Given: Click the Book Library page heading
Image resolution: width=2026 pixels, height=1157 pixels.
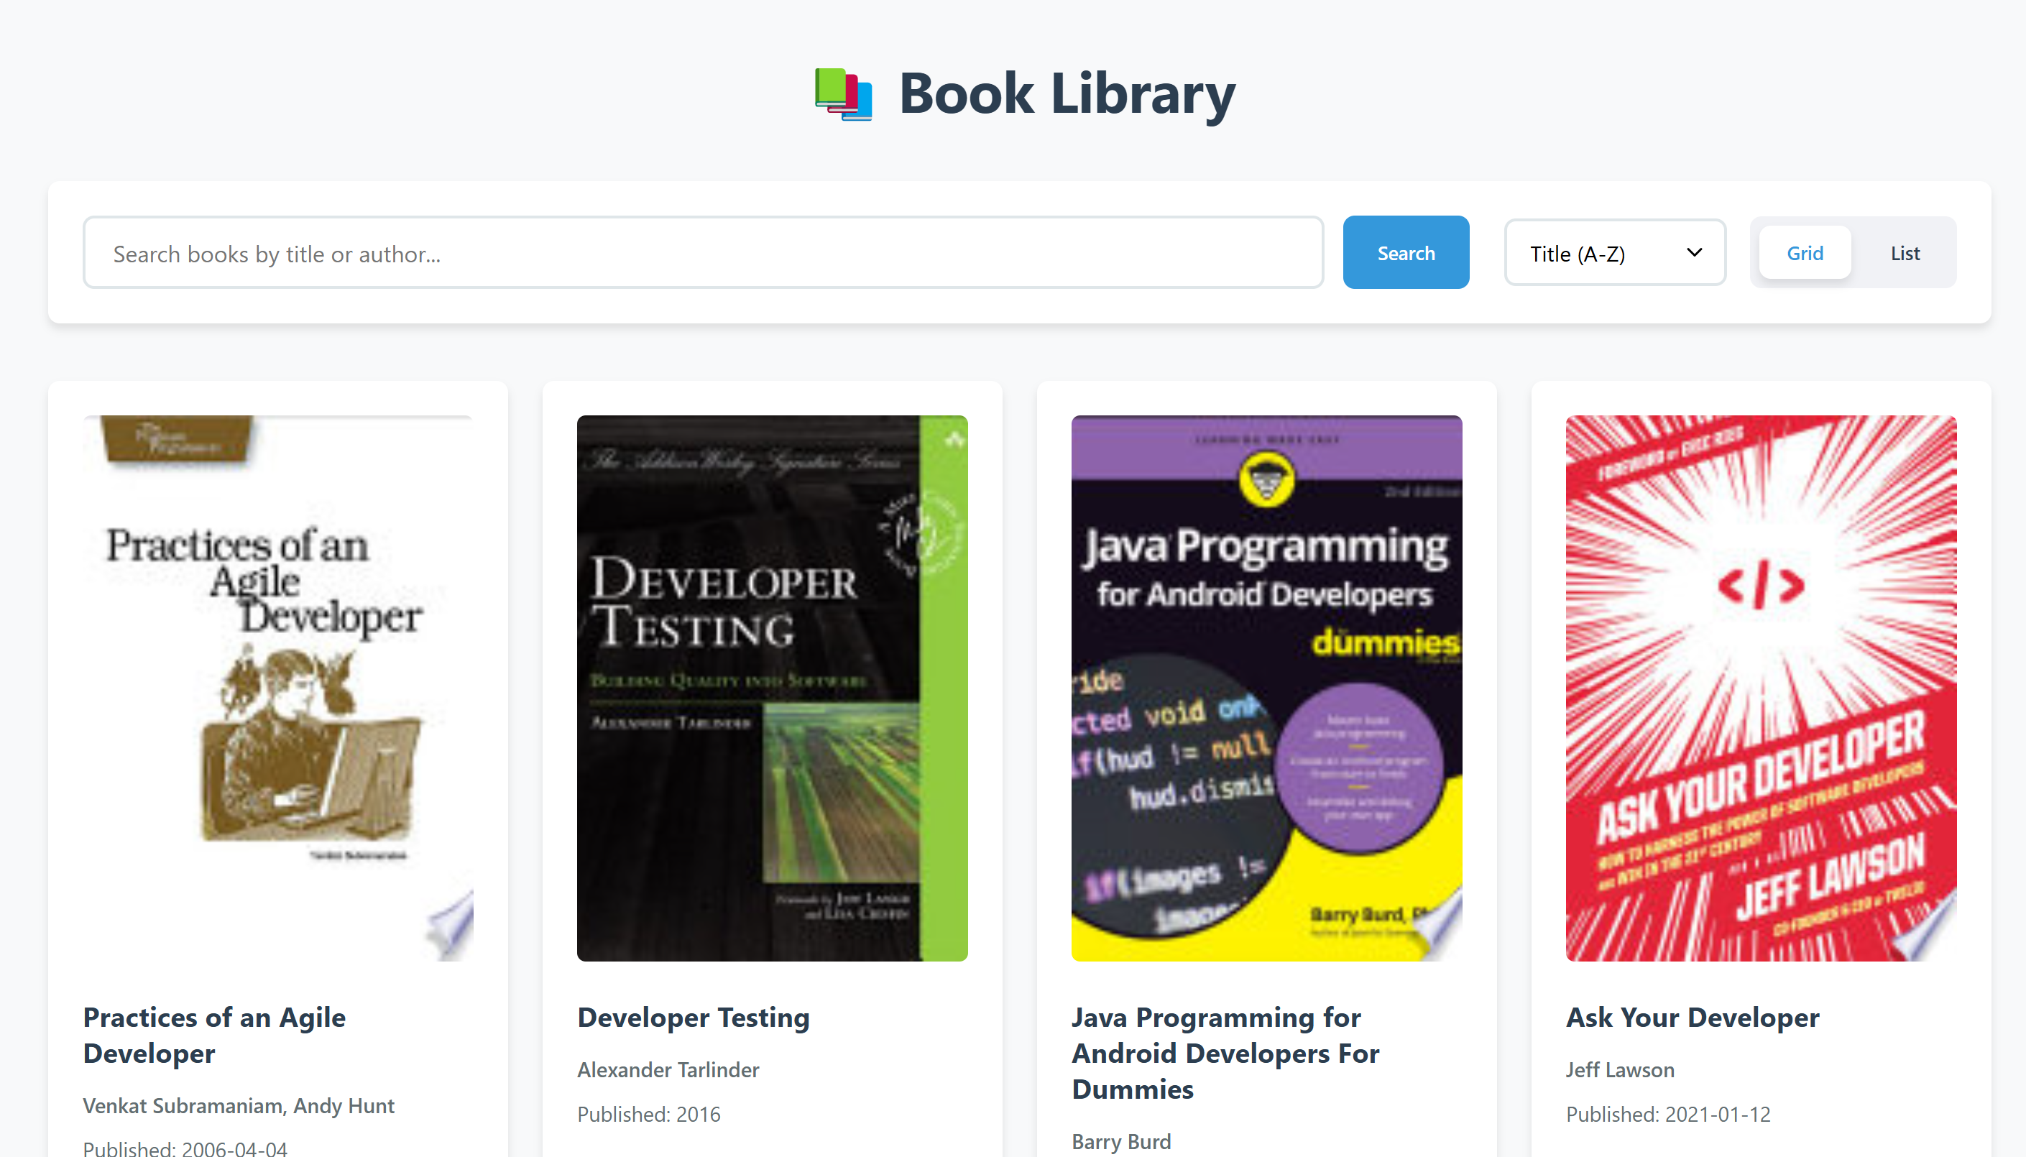Looking at the screenshot, I should [x=1067, y=93].
